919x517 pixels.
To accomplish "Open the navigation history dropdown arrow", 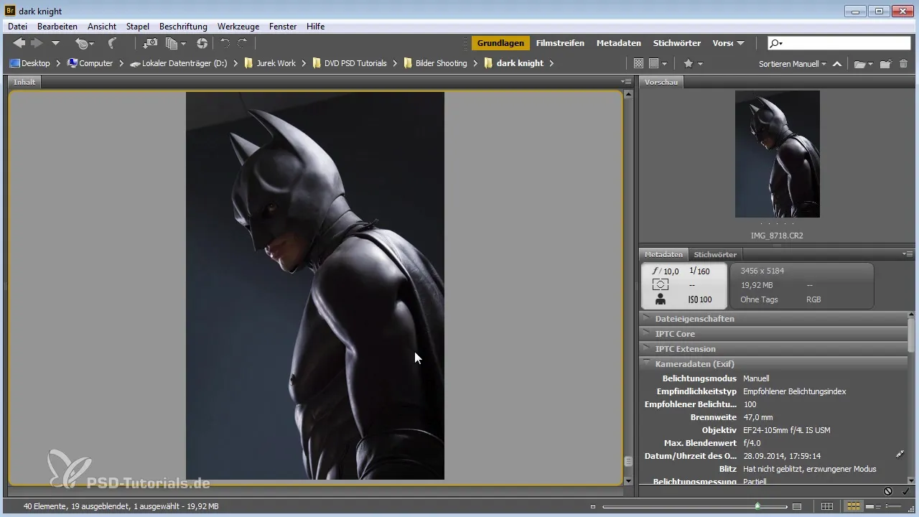I will [55, 44].
